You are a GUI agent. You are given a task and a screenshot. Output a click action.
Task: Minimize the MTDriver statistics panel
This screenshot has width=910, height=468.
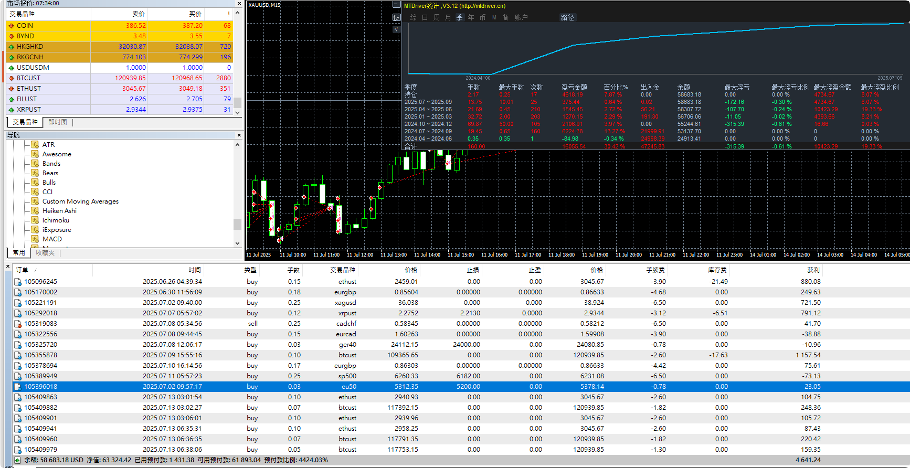(x=396, y=5)
